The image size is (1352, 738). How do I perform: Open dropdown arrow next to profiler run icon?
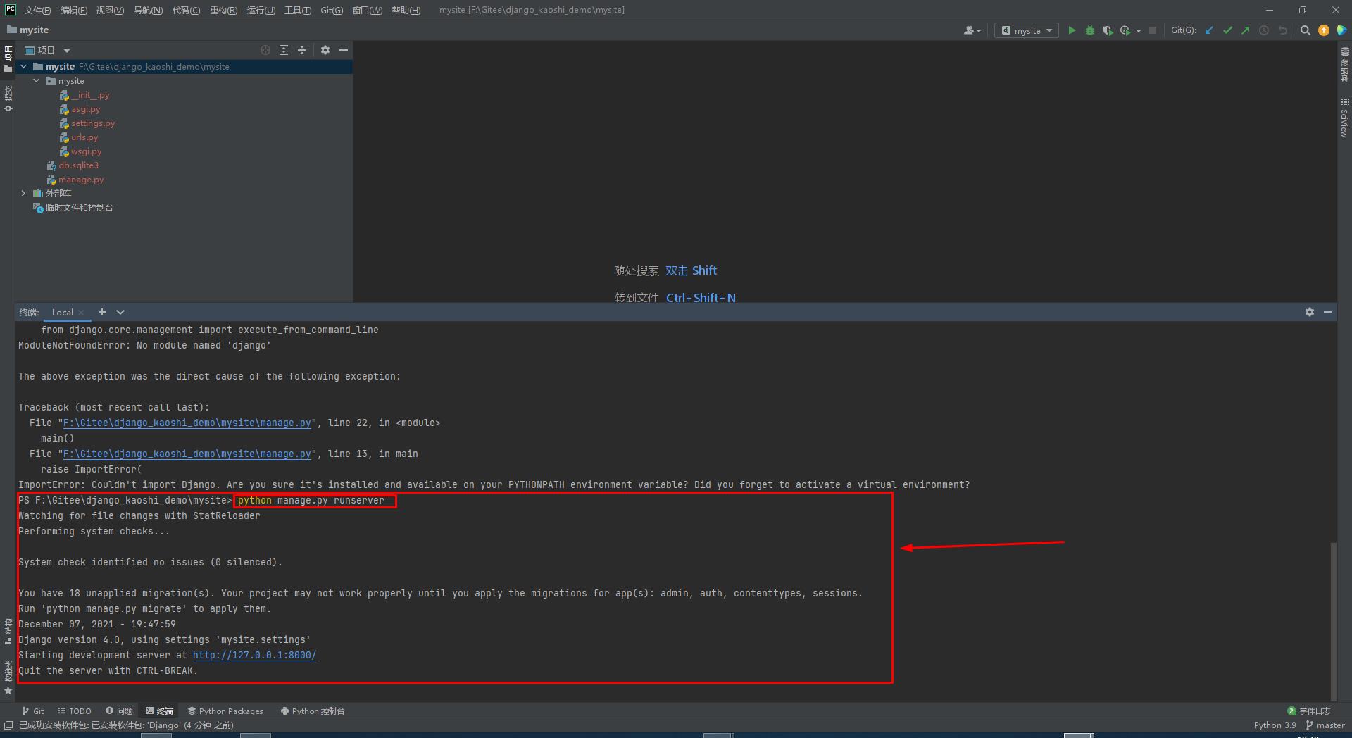coord(1138,31)
